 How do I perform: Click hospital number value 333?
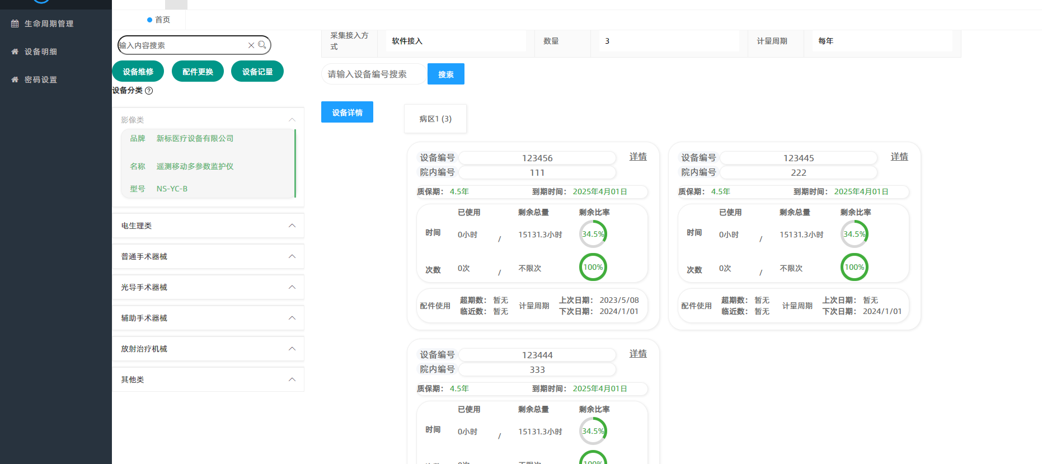click(x=537, y=369)
